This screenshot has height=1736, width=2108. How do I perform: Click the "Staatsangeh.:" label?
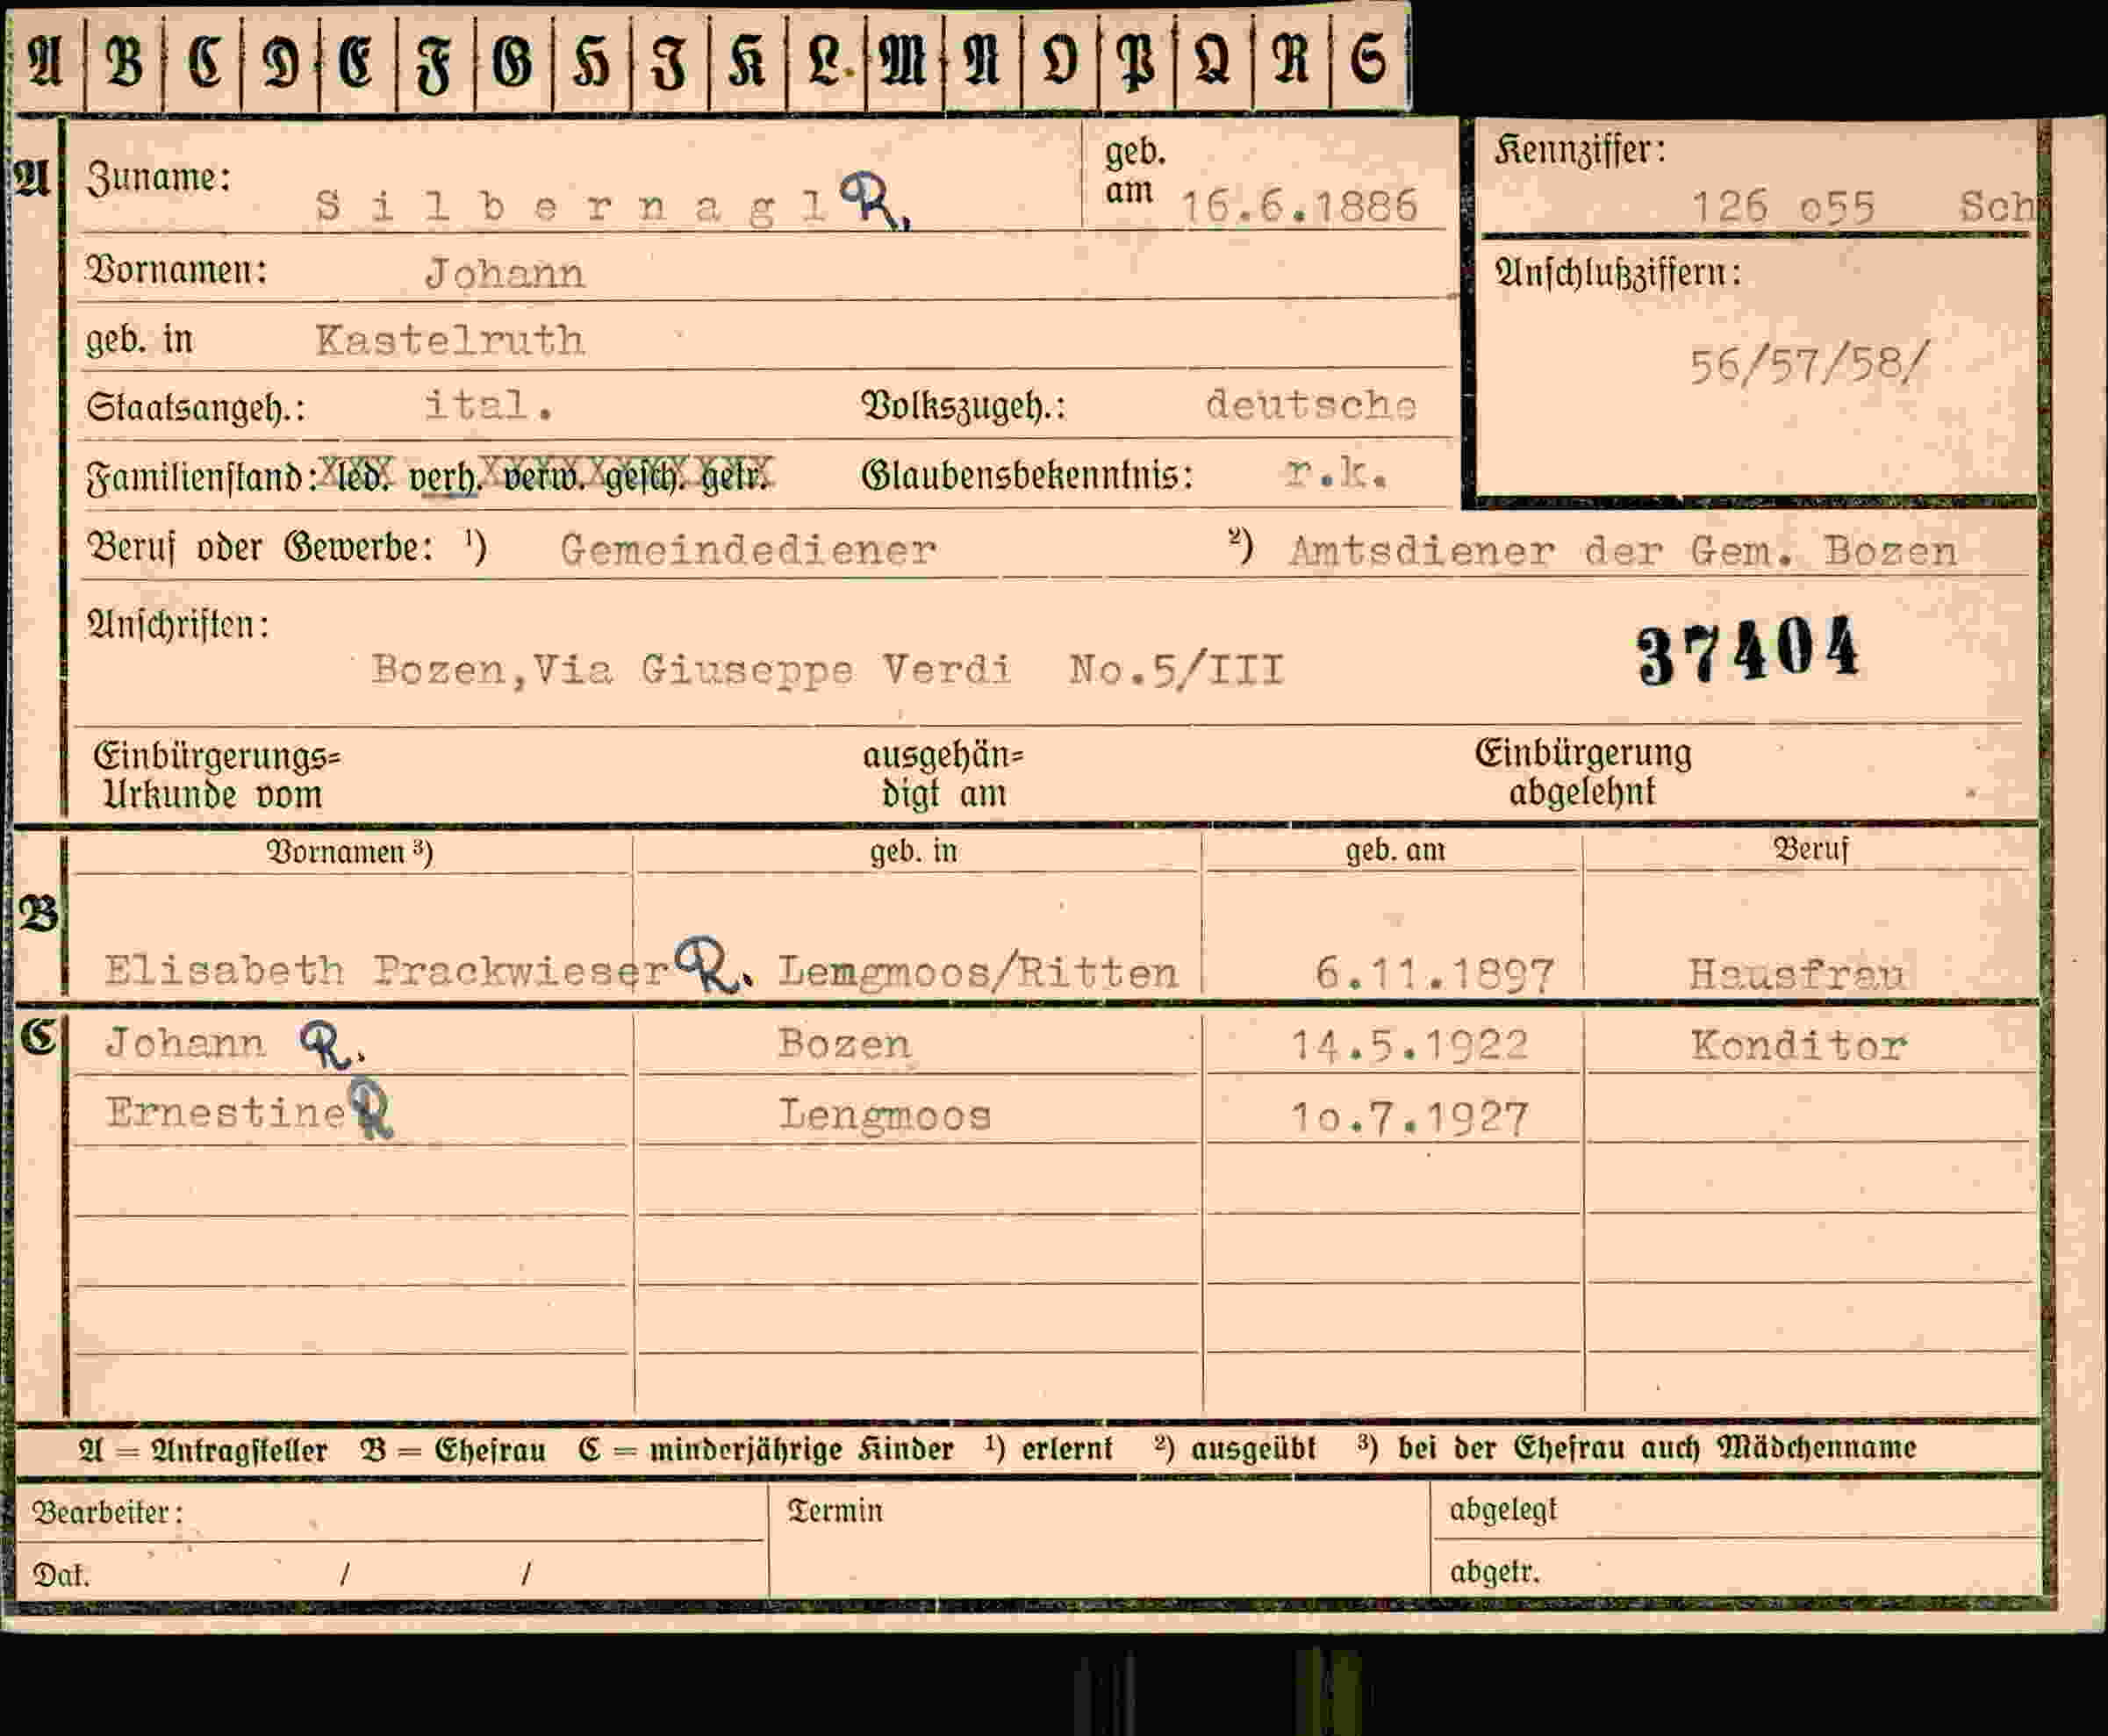pos(196,407)
